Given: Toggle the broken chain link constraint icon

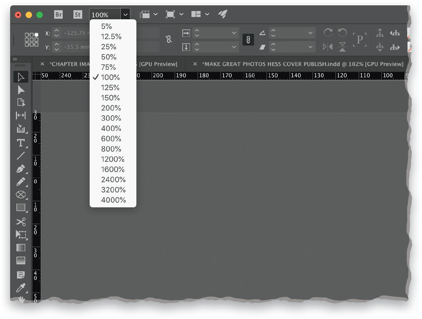Looking at the screenshot, I should point(169,39).
